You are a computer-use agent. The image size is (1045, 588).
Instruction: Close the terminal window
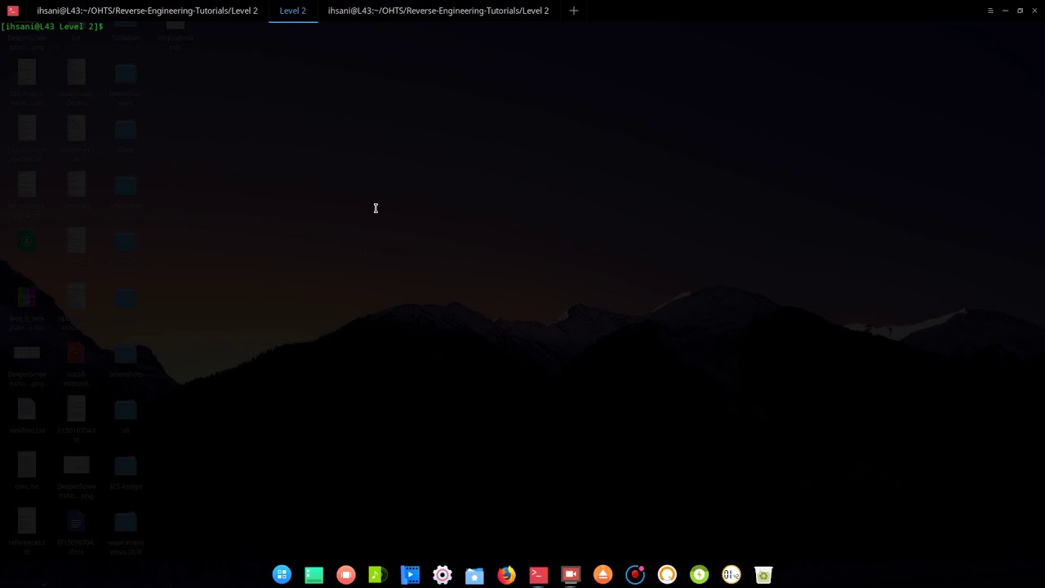point(1034,11)
